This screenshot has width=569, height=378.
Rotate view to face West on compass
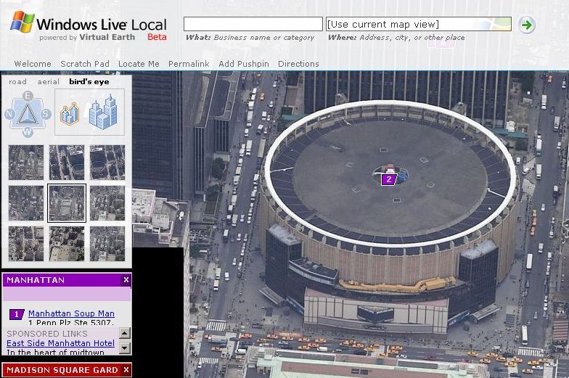(x=28, y=132)
